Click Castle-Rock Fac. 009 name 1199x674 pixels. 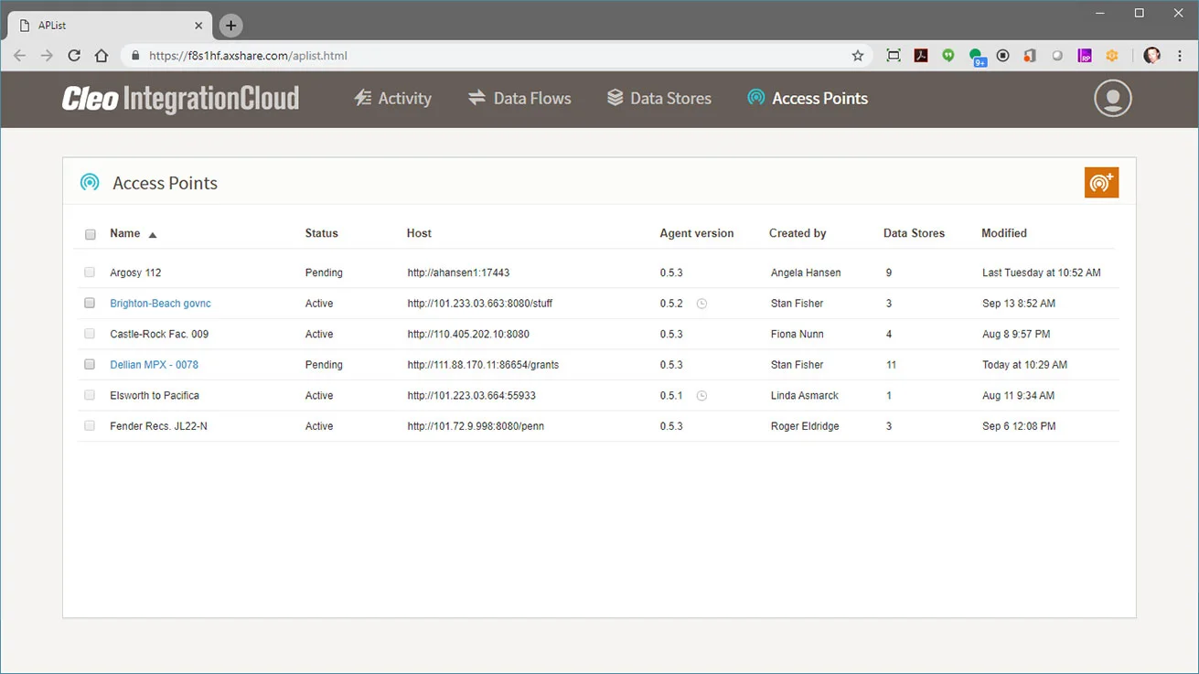point(159,334)
